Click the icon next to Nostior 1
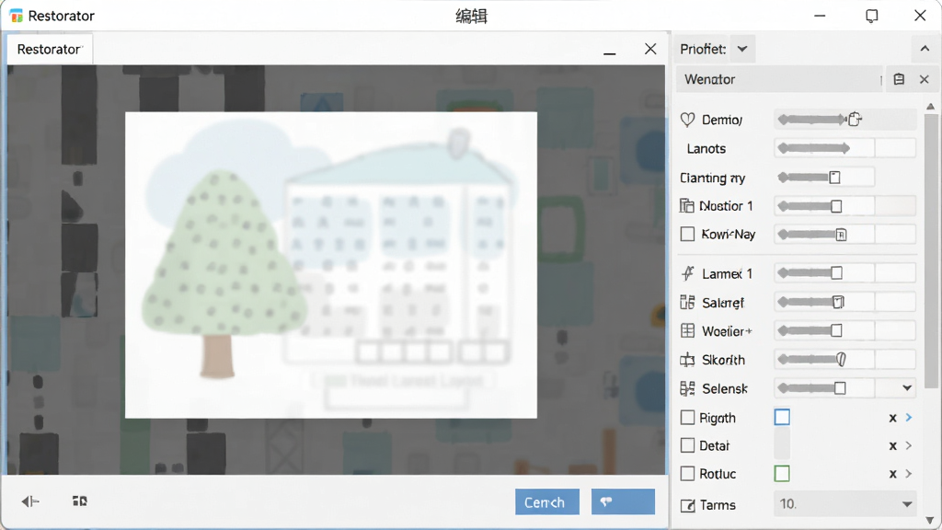942x530 pixels. [686, 206]
